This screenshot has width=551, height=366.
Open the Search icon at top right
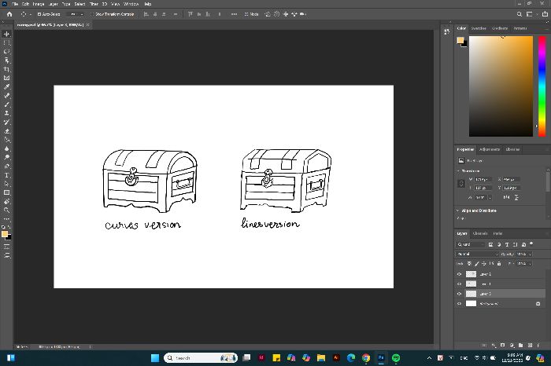tap(519, 14)
